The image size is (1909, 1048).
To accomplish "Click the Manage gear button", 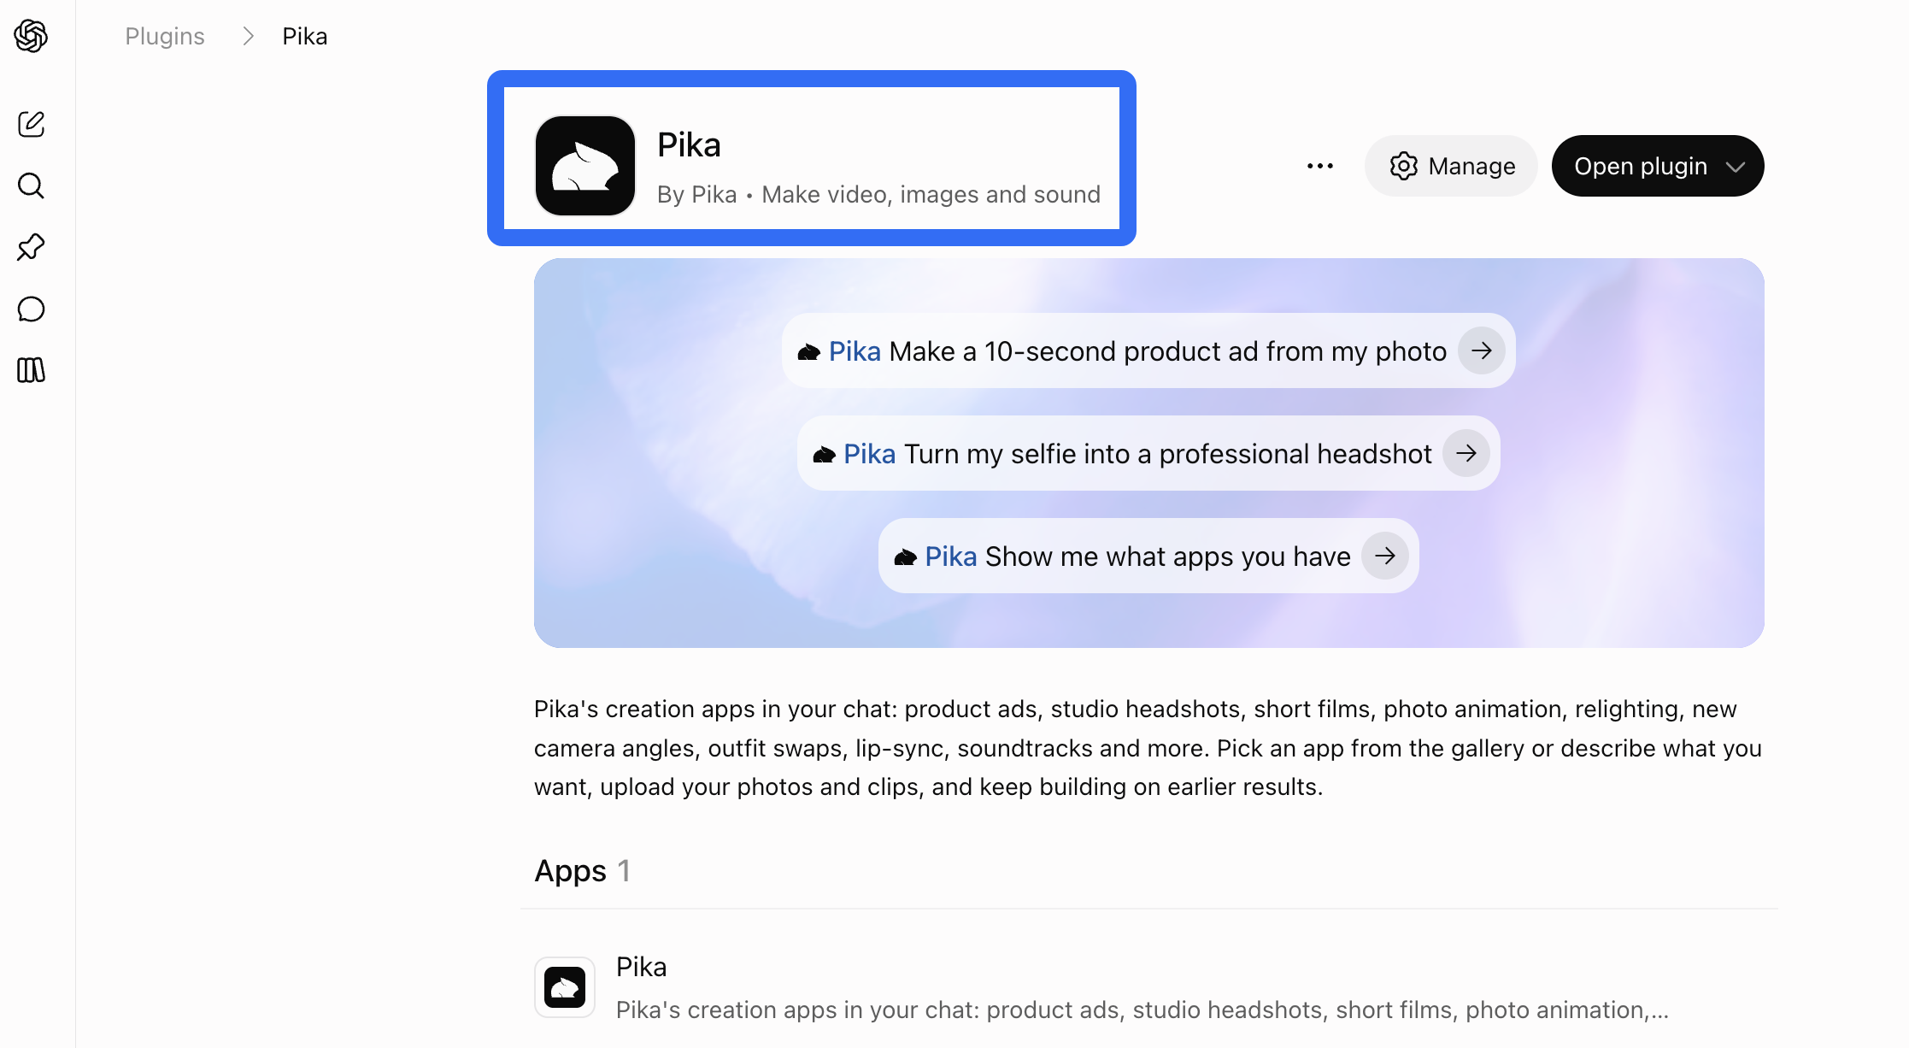I will (x=1451, y=166).
